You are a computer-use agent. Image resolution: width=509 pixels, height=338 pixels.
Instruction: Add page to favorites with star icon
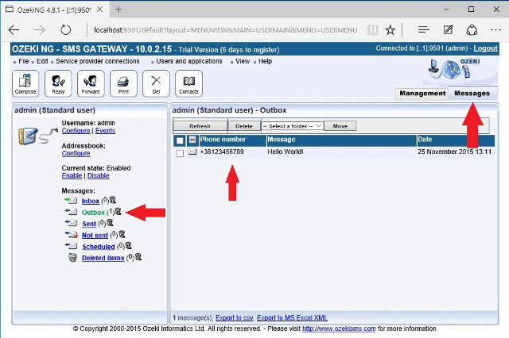pyautogui.click(x=390, y=30)
